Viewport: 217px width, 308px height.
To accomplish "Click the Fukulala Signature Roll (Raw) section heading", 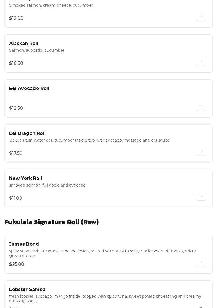I will point(51,222).
